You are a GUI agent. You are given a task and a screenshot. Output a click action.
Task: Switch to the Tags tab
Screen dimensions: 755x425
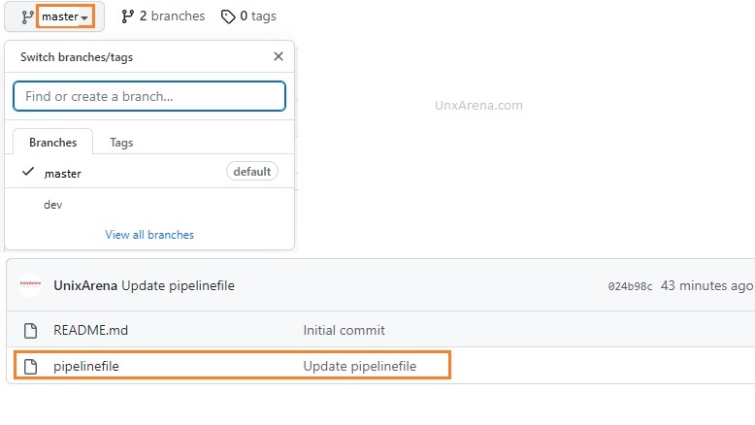click(121, 143)
